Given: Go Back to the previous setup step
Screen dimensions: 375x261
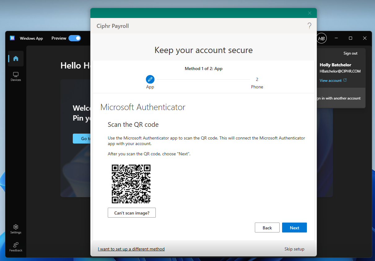Looking at the screenshot, I should click(267, 228).
